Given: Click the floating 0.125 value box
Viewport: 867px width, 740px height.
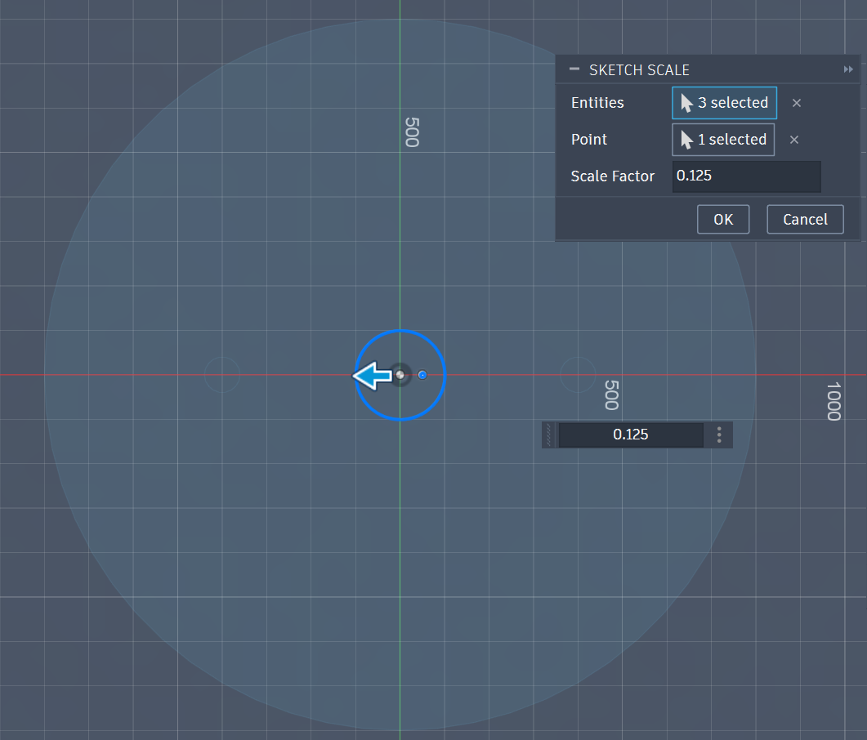Looking at the screenshot, I should pyautogui.click(x=629, y=435).
